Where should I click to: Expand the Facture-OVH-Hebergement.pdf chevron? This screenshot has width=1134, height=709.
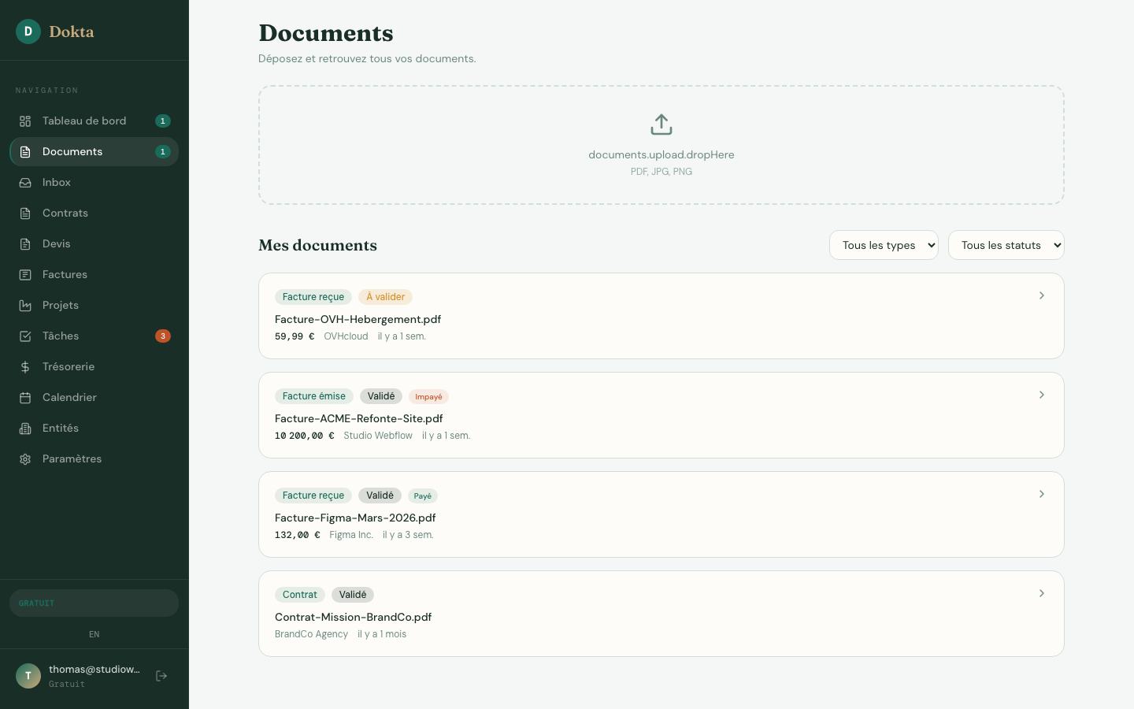(x=1041, y=295)
